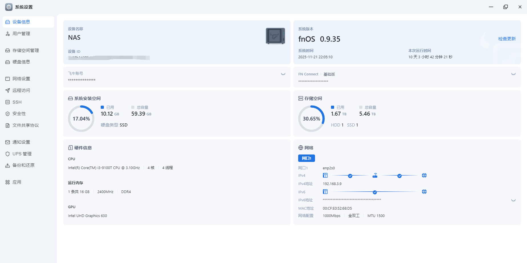This screenshot has height=263, width=527.
Task: Click the 全双工 duplex mode value
Action: (x=354, y=216)
